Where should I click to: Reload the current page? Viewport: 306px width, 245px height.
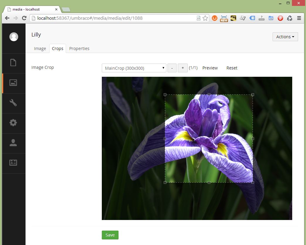point(24,18)
